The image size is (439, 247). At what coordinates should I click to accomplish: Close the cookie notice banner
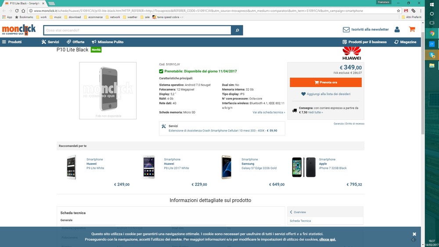[414, 234]
